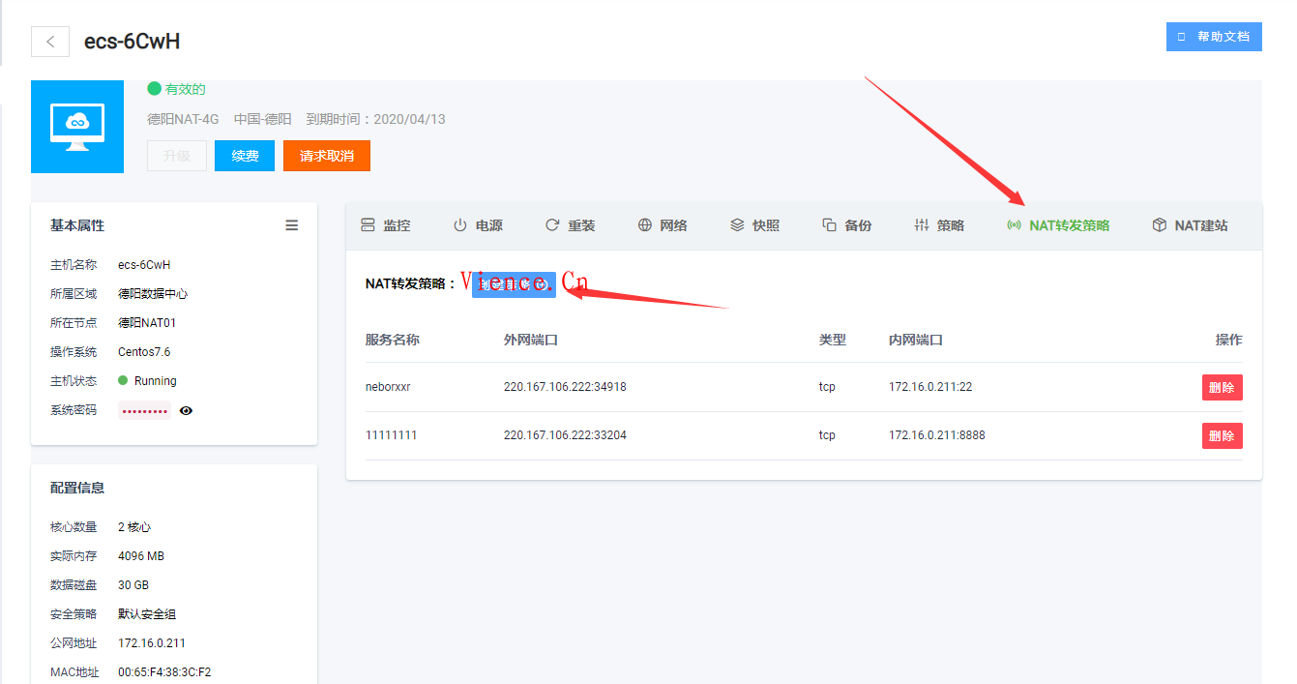1297x684 pixels.
Task: Toggle system password visibility eye icon
Action: [x=187, y=410]
